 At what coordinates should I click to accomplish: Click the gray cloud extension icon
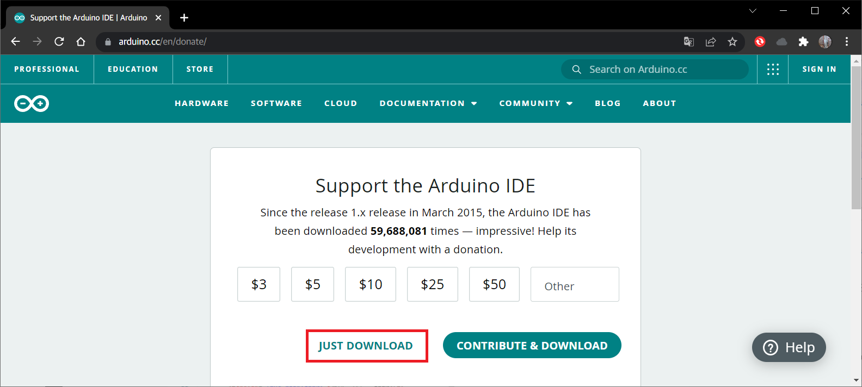(781, 42)
